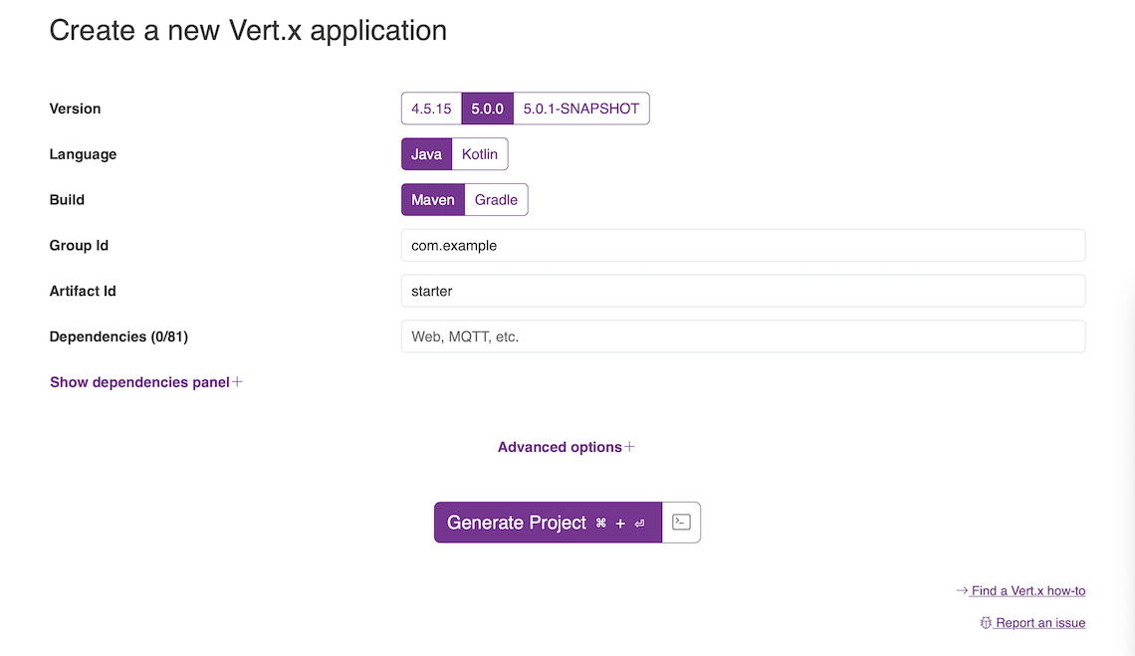Focus the Artifact Id text field
Viewport: 1135px width, 656px height.
(x=744, y=291)
